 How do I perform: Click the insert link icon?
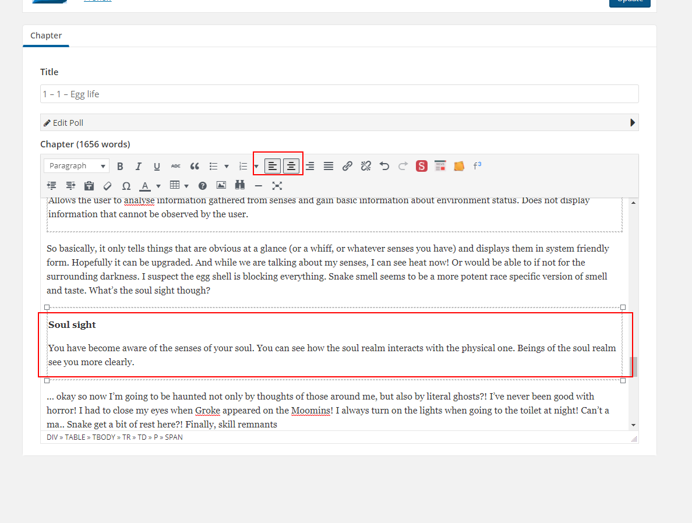coord(347,166)
